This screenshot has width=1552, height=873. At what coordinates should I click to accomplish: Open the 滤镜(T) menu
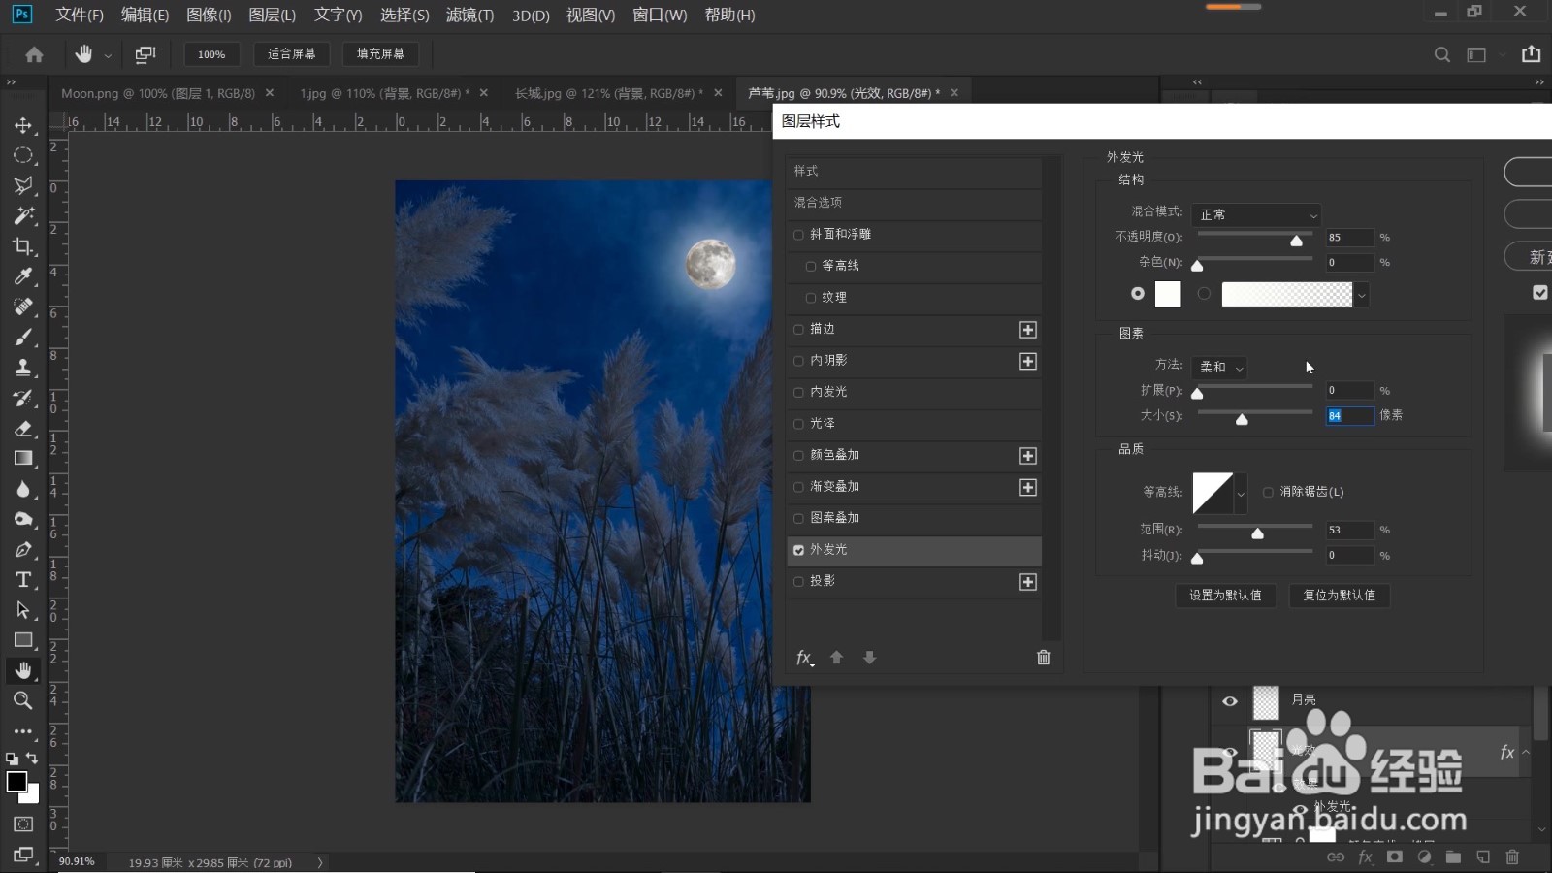(x=469, y=15)
